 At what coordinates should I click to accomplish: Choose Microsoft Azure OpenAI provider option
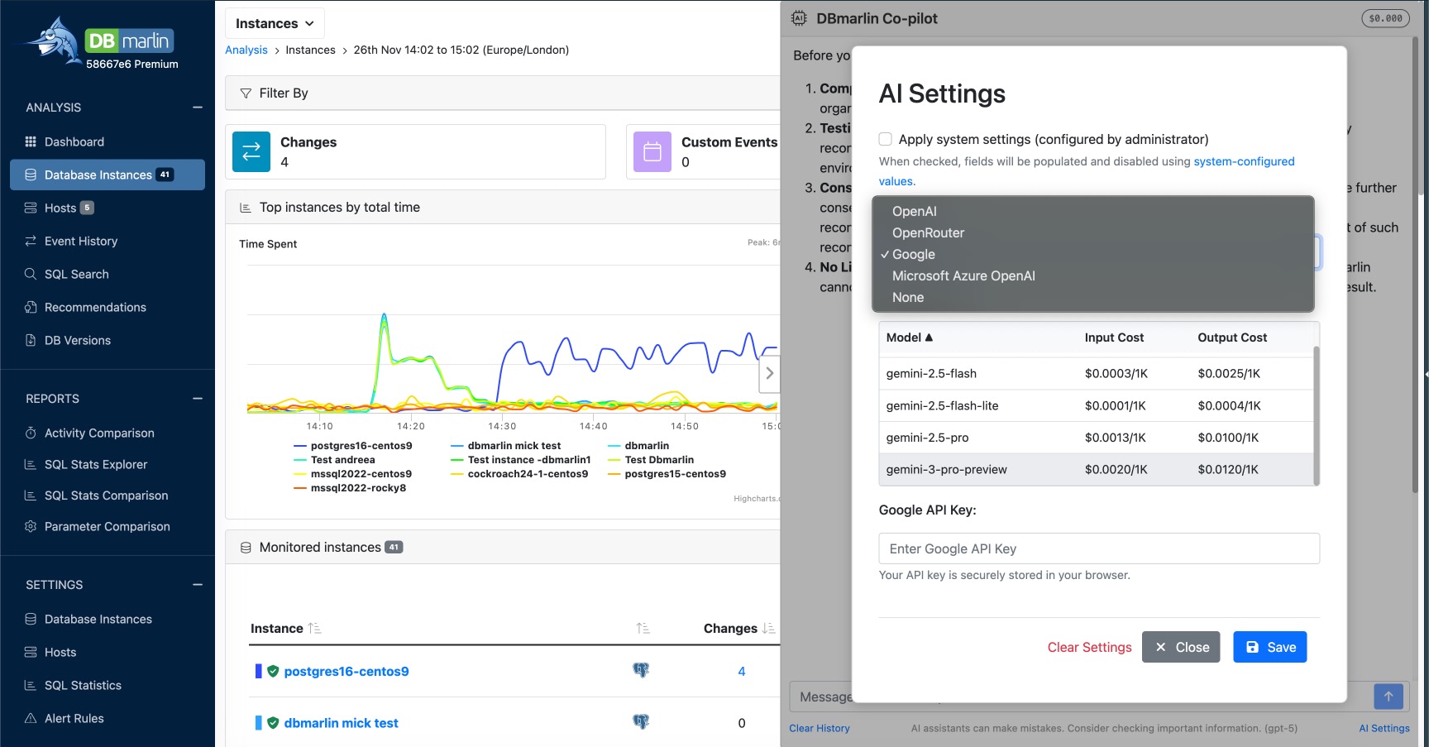pos(1092,275)
